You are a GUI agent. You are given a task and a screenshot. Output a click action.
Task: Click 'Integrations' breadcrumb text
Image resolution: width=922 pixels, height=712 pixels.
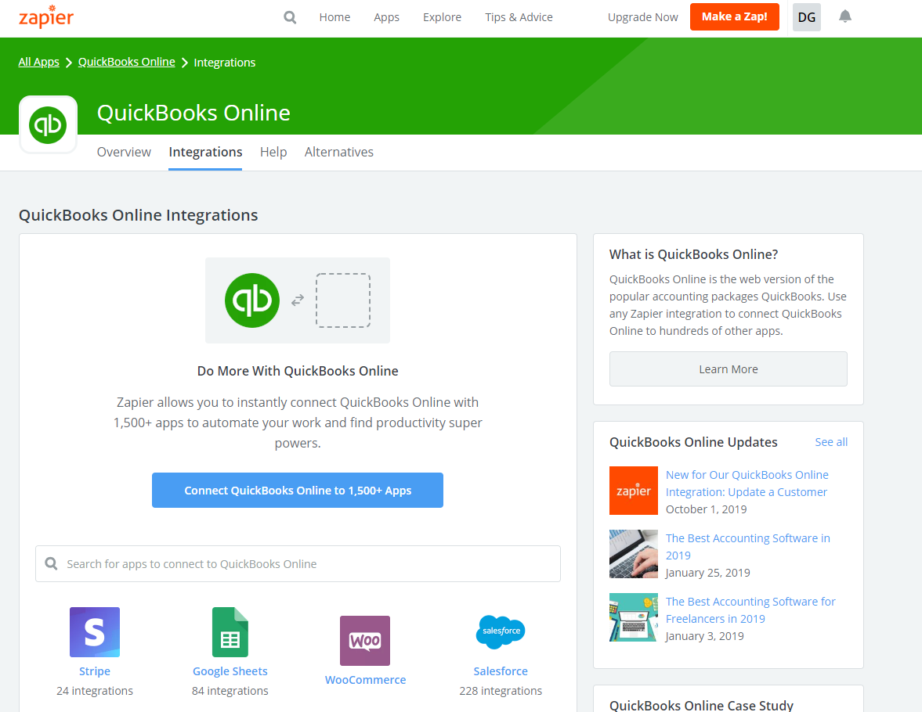pos(225,63)
